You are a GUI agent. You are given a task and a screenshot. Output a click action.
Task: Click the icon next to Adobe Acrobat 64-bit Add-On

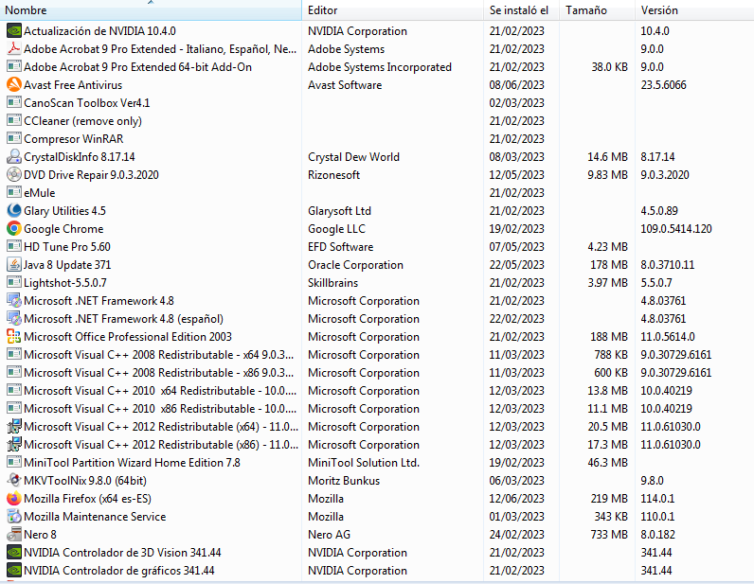click(x=14, y=67)
